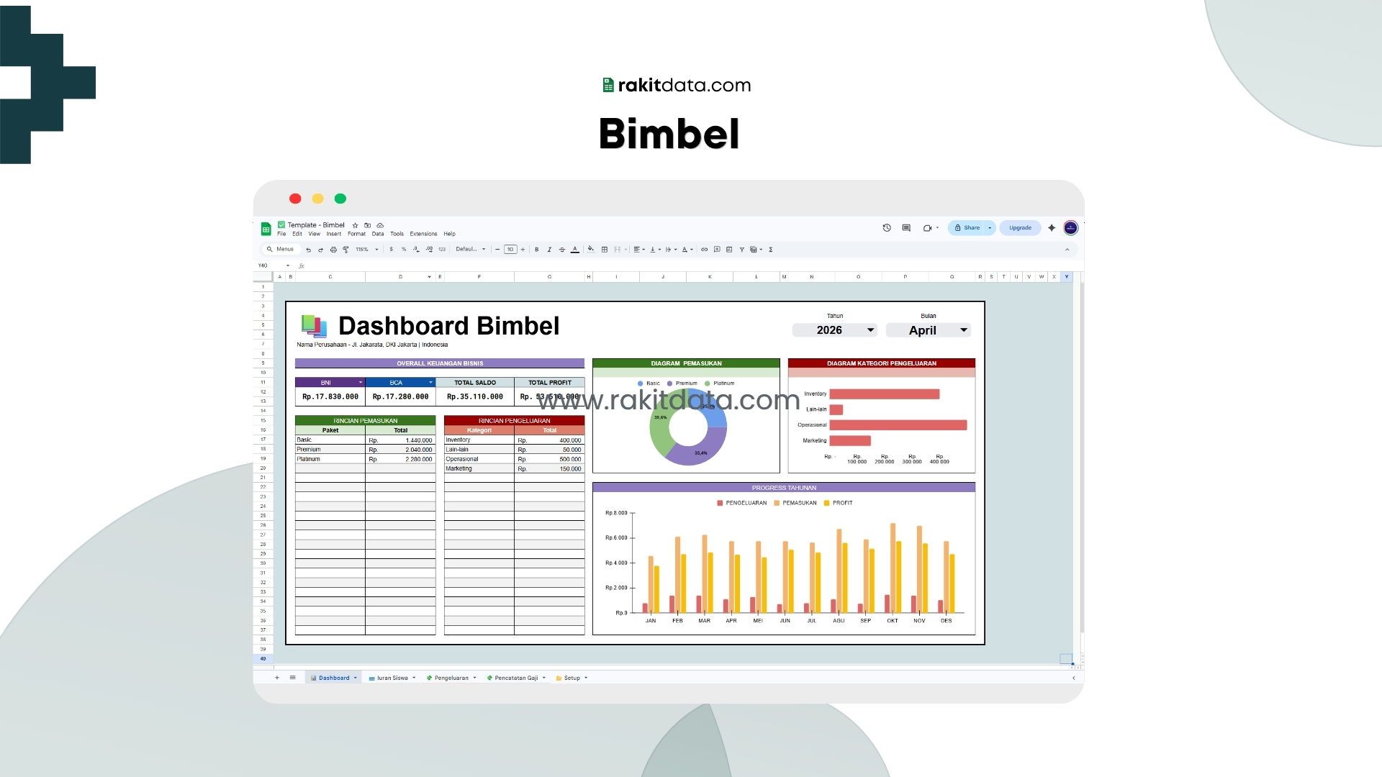Toggle bold formatting
Image resolution: width=1382 pixels, height=777 pixels.
coord(536,249)
